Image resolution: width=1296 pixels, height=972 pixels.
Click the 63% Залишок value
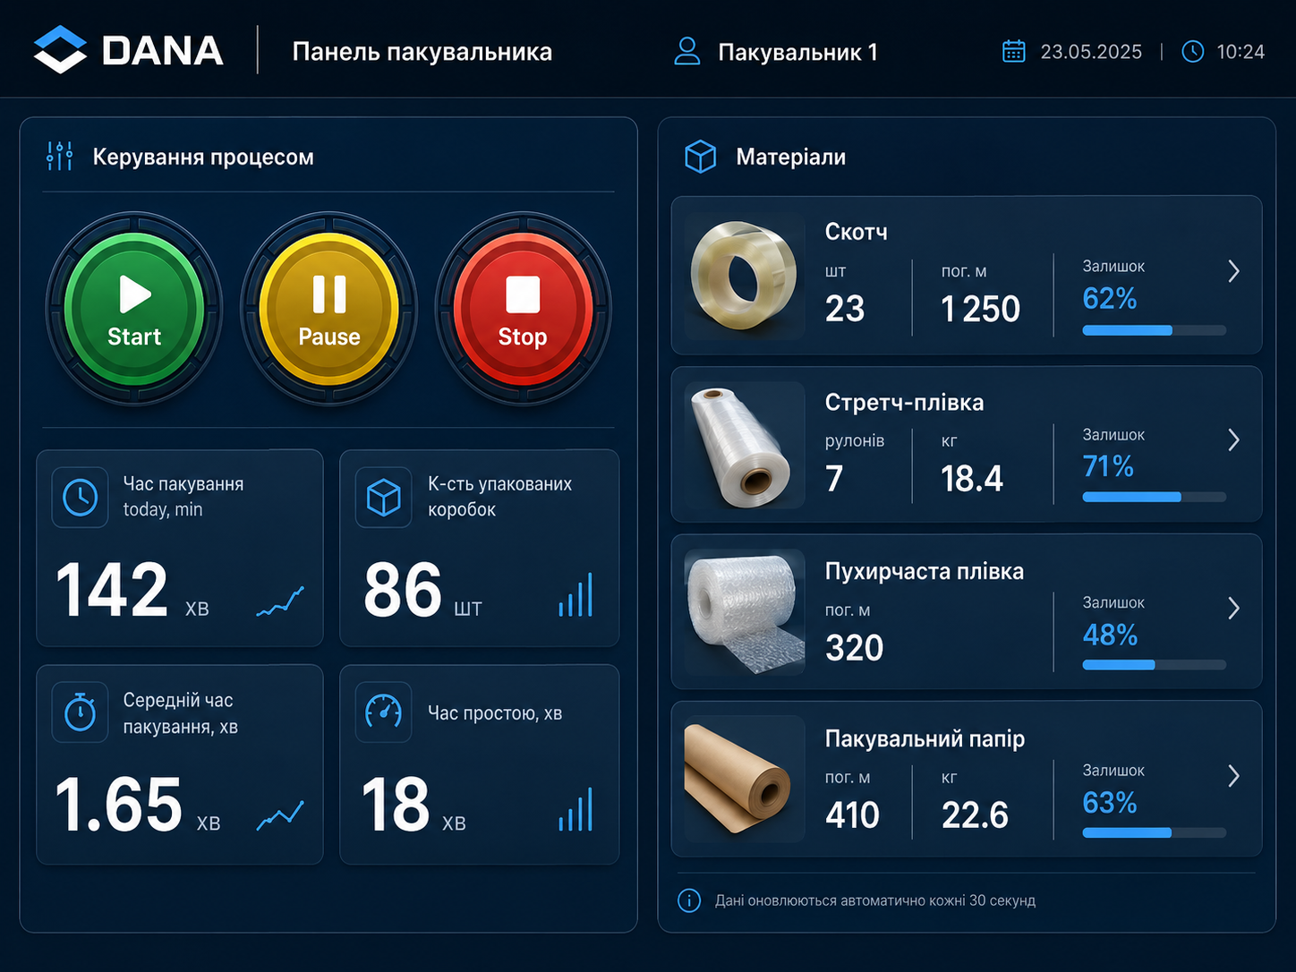coord(1110,803)
